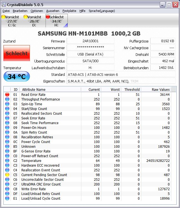The height and width of the screenshot is (208, 180).
Task: Click the blue status icon for Start/Stop Count
Action: tap(7, 109)
